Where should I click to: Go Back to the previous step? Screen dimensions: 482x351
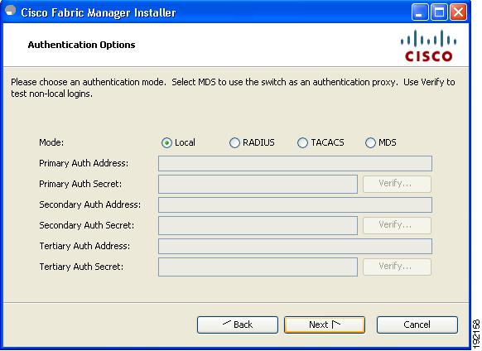pyautogui.click(x=238, y=325)
